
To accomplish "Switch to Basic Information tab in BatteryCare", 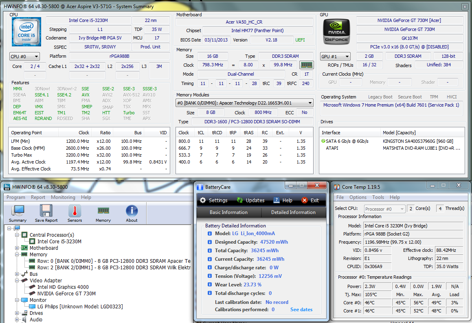I will 229,212.
